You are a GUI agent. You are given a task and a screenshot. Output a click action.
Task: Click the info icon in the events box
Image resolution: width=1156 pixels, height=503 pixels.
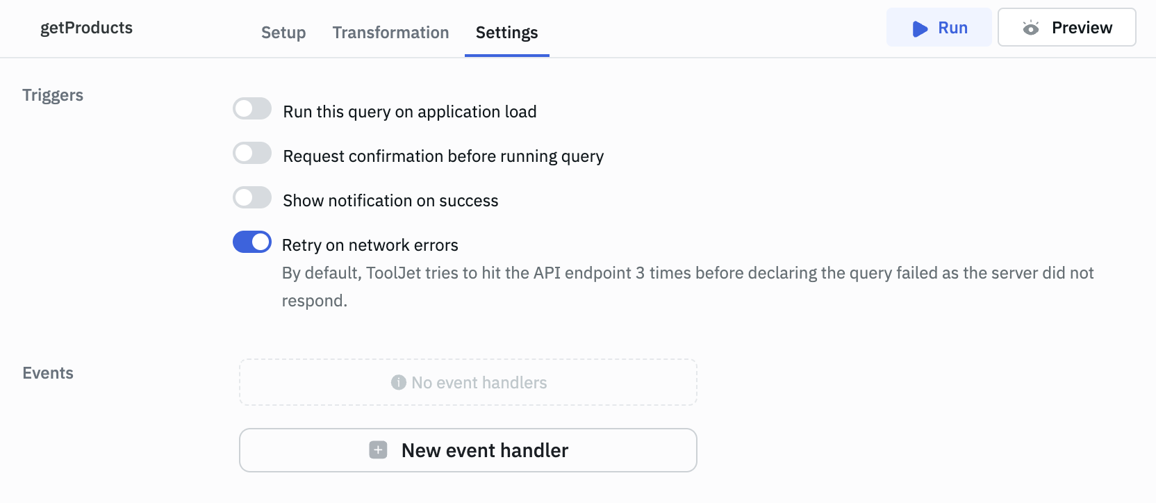[x=398, y=383]
